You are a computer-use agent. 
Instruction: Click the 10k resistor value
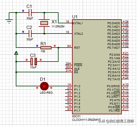43,51
